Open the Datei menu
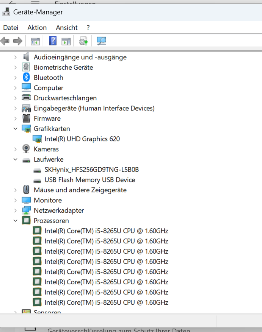262x332 pixels. pos(11,28)
